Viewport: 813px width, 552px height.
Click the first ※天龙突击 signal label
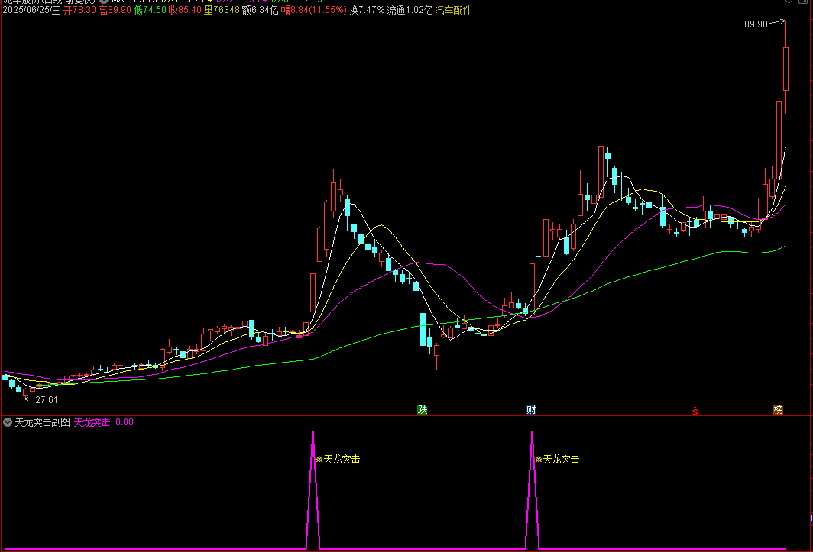338,459
